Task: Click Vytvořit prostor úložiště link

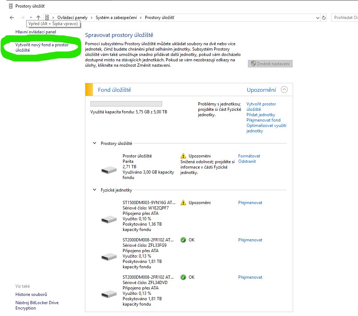Action: point(261,107)
